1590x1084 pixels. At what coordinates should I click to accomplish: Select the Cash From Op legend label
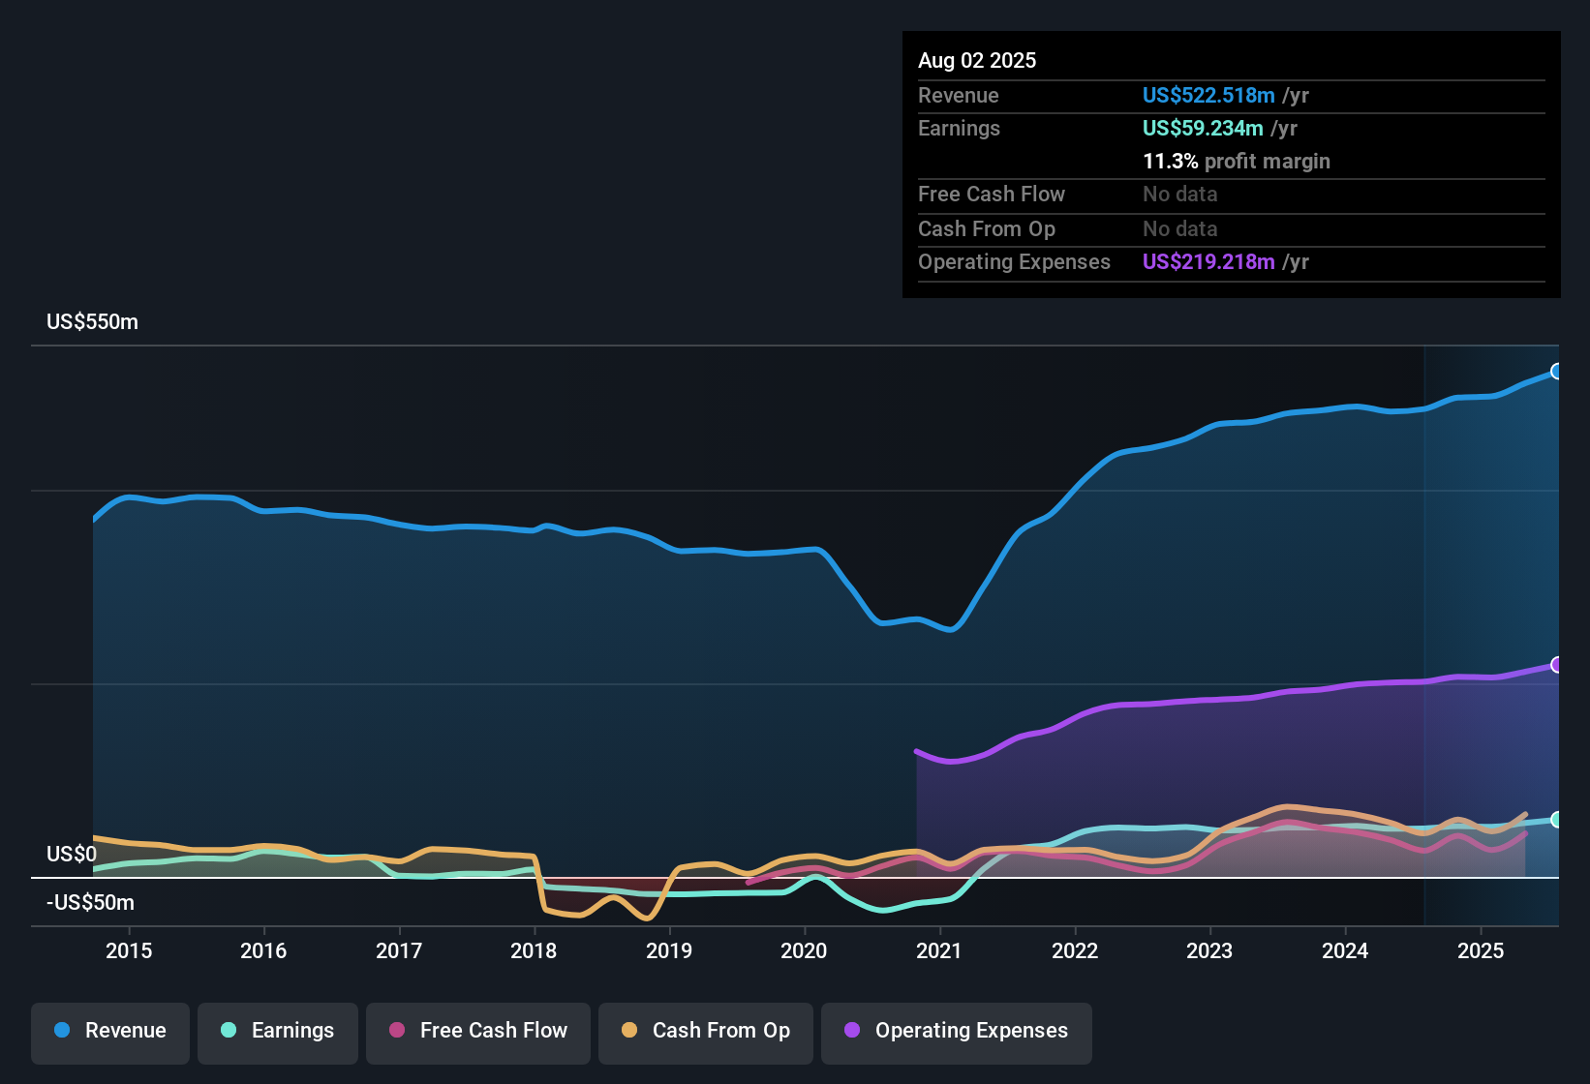click(720, 1031)
